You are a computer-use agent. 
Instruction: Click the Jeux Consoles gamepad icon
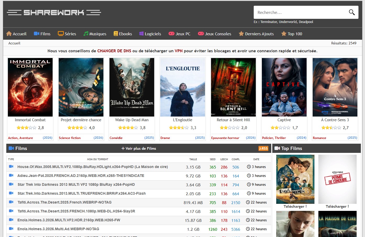click(x=201, y=33)
